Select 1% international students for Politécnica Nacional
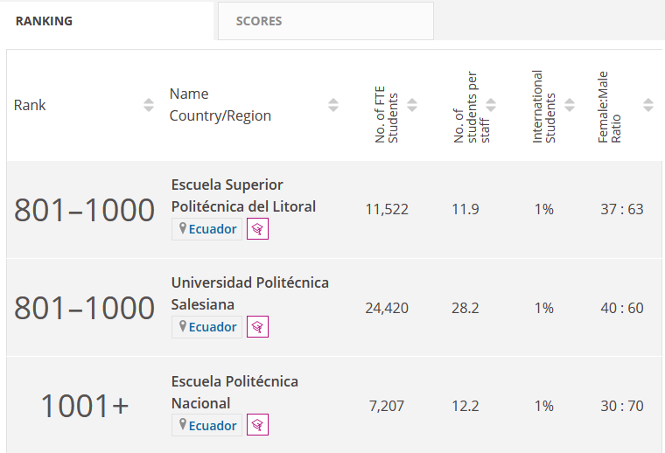 [544, 406]
